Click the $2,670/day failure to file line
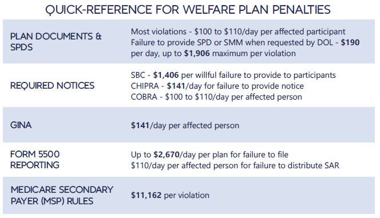The height and width of the screenshot is (218, 380). tap(209, 154)
